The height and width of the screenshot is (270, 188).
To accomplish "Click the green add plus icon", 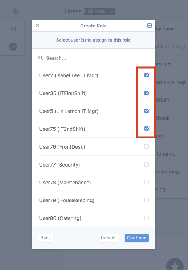I will (x=13, y=47).
